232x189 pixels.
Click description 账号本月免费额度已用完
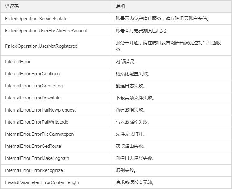coord(142,31)
